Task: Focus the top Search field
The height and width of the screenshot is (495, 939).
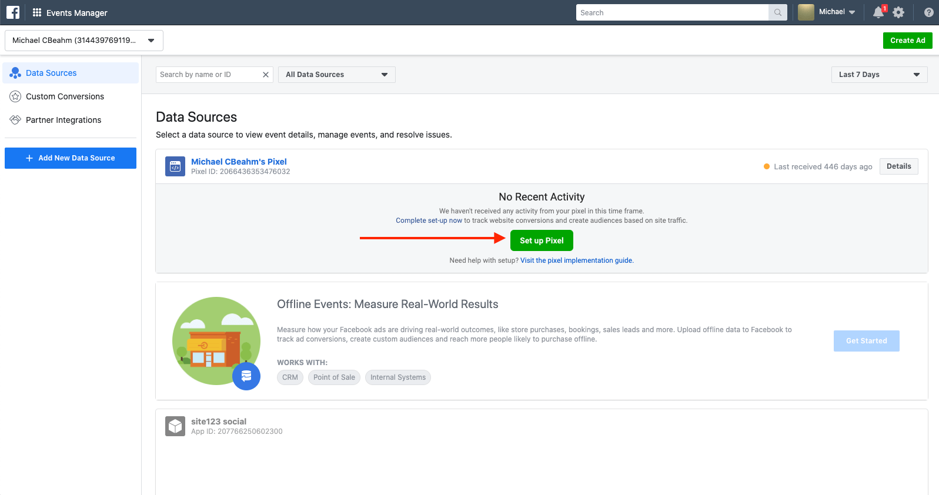Action: (672, 12)
